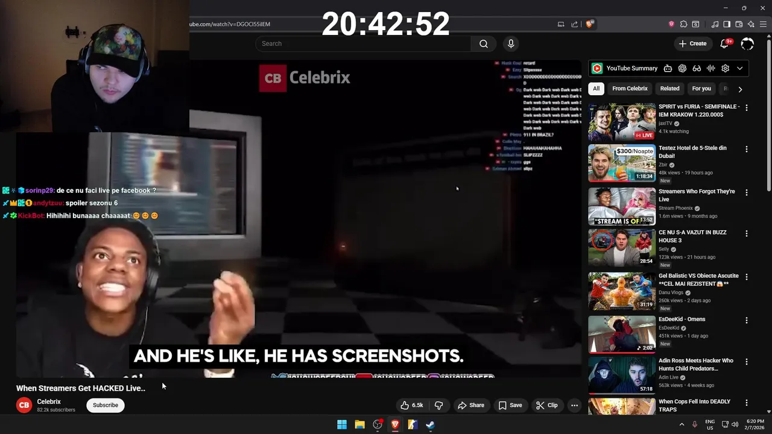Click the YouTube search magnifier icon
772x434 pixels.
(484, 43)
